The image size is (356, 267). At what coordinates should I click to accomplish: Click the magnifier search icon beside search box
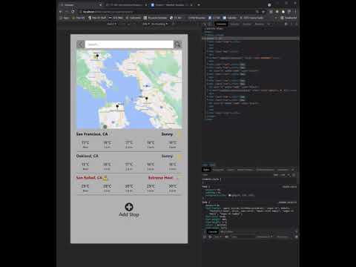click(177, 44)
